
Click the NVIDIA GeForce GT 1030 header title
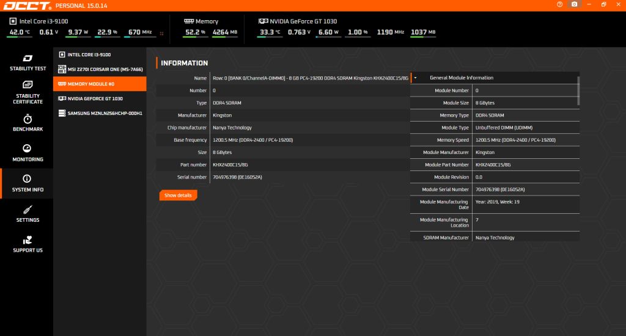tap(303, 21)
